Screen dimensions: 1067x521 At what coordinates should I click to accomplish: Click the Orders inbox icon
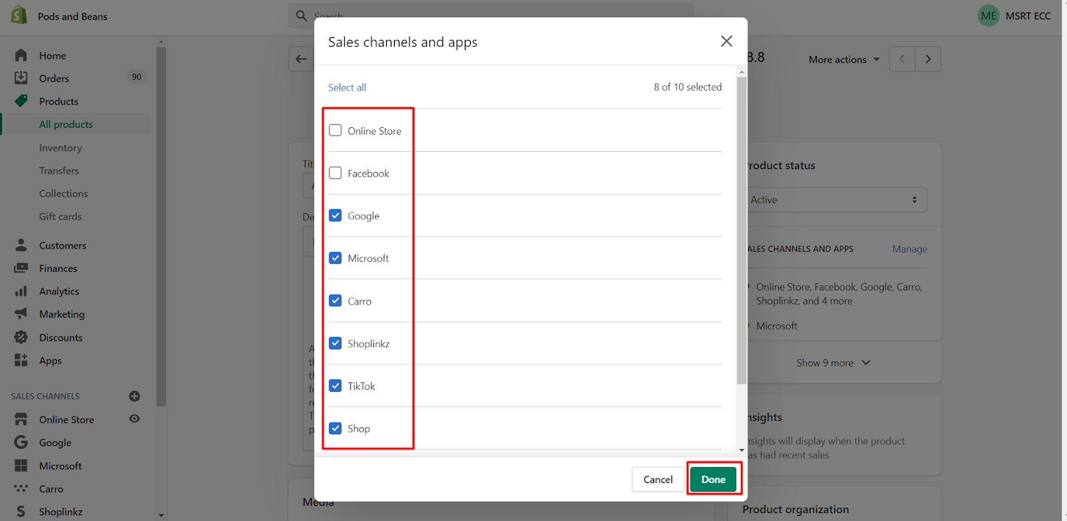tap(21, 78)
